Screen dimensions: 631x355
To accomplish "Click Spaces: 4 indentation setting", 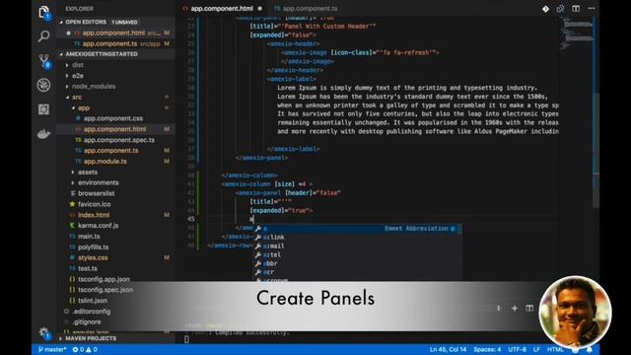I will tap(487, 349).
